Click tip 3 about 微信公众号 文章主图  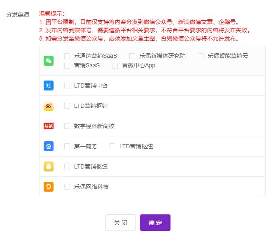tap(139, 38)
